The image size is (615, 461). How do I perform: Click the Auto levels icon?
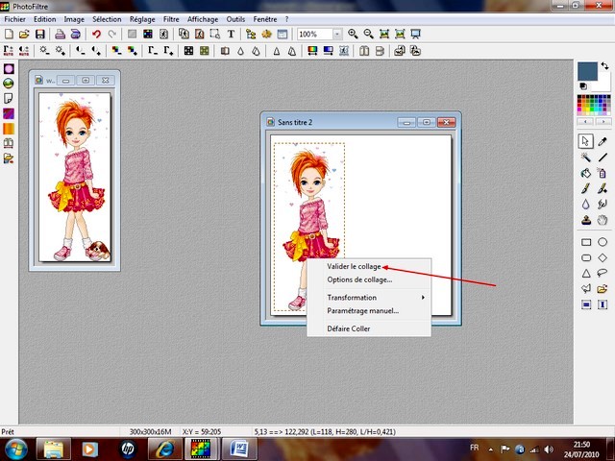[x=9, y=51]
